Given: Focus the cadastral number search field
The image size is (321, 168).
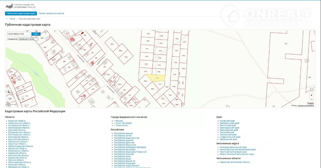Looking at the screenshot, I should coord(19,34).
